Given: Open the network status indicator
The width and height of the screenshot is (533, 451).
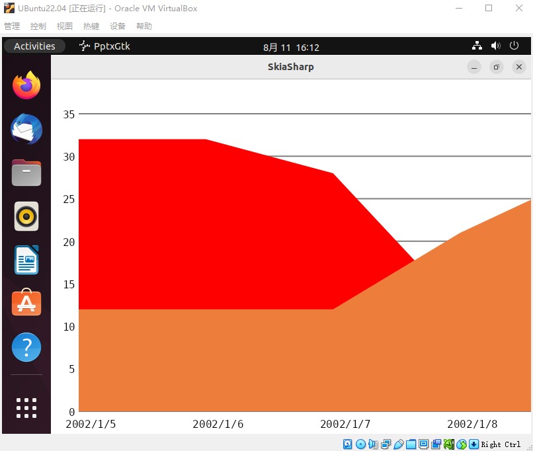Looking at the screenshot, I should (477, 46).
